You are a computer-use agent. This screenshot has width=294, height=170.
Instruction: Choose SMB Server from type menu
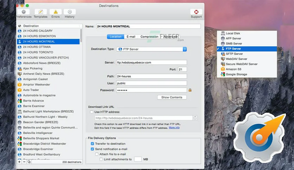click(x=247, y=44)
